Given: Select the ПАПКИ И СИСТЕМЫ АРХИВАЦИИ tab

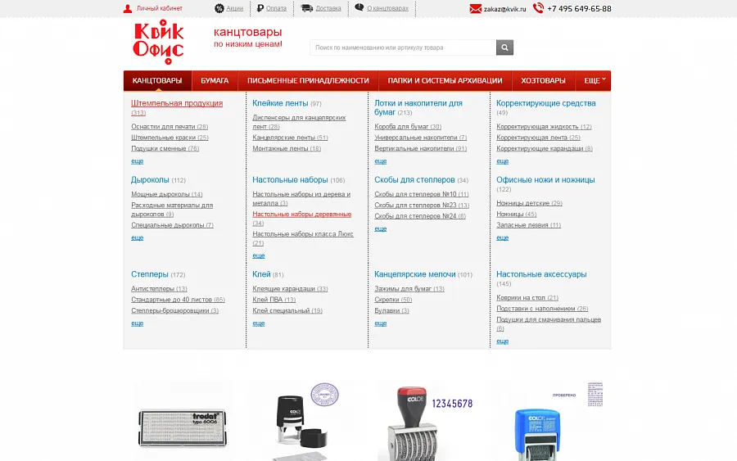Looking at the screenshot, I should pos(445,81).
